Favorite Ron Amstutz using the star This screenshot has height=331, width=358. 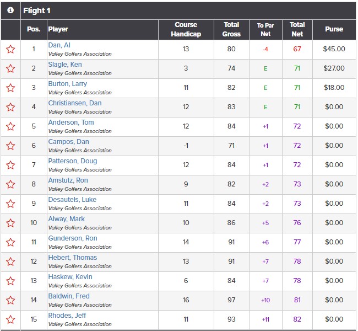(10, 184)
